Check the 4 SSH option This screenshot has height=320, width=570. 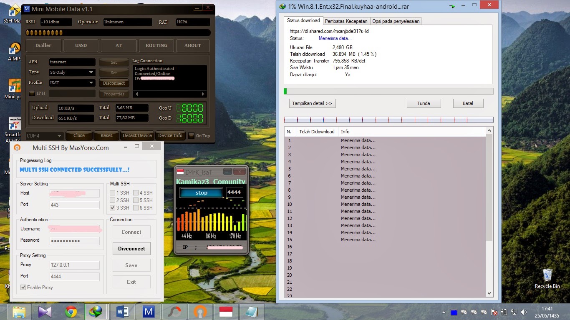tap(136, 193)
